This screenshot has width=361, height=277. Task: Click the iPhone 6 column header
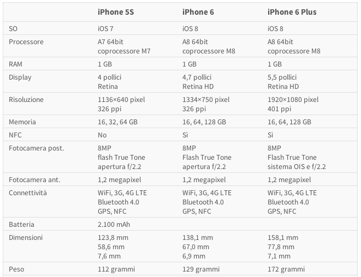198,12
